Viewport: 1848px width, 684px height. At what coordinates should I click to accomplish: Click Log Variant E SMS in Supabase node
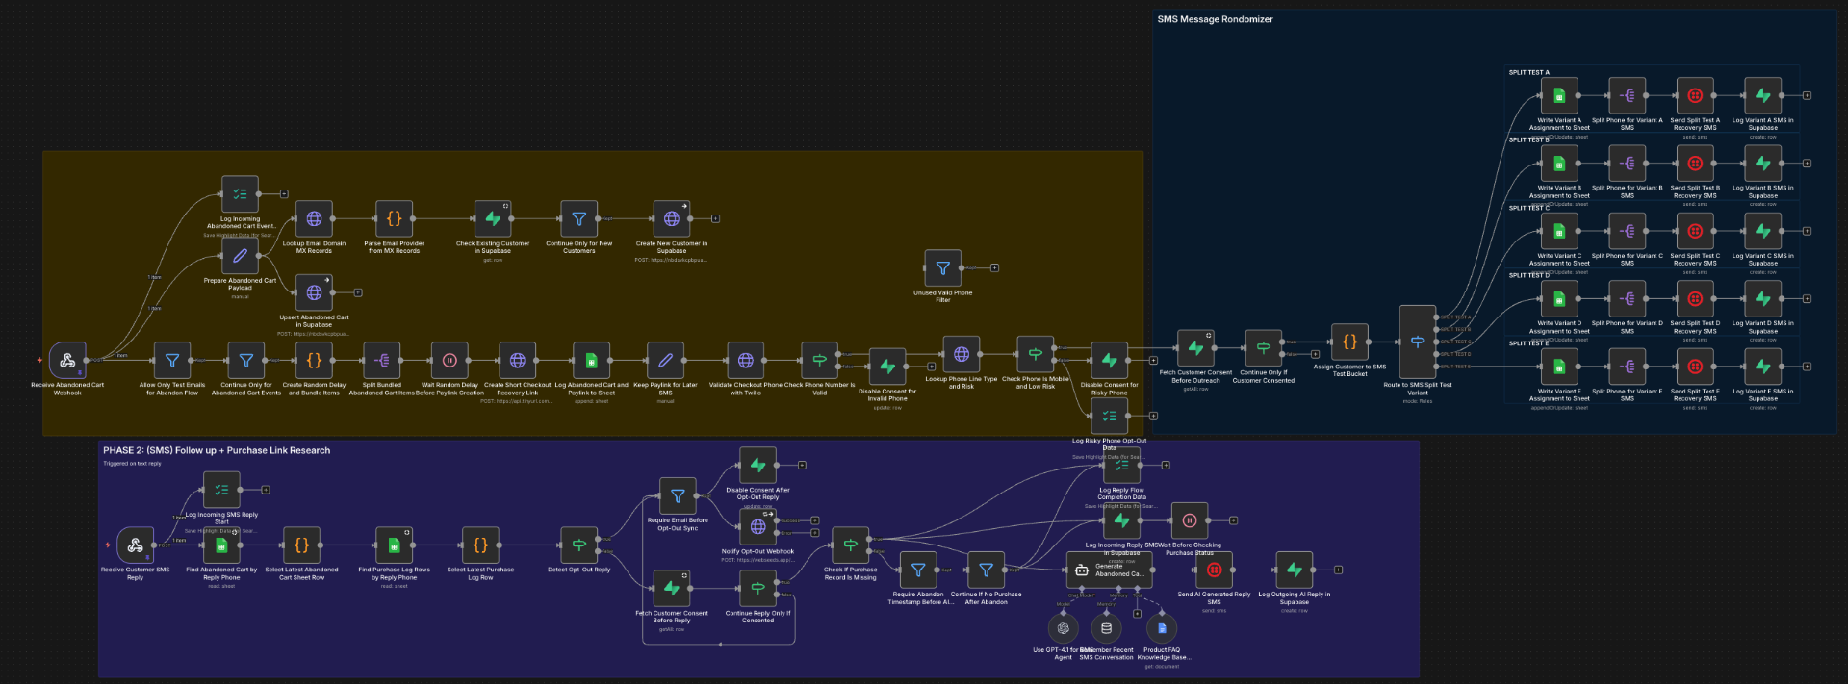1763,367
